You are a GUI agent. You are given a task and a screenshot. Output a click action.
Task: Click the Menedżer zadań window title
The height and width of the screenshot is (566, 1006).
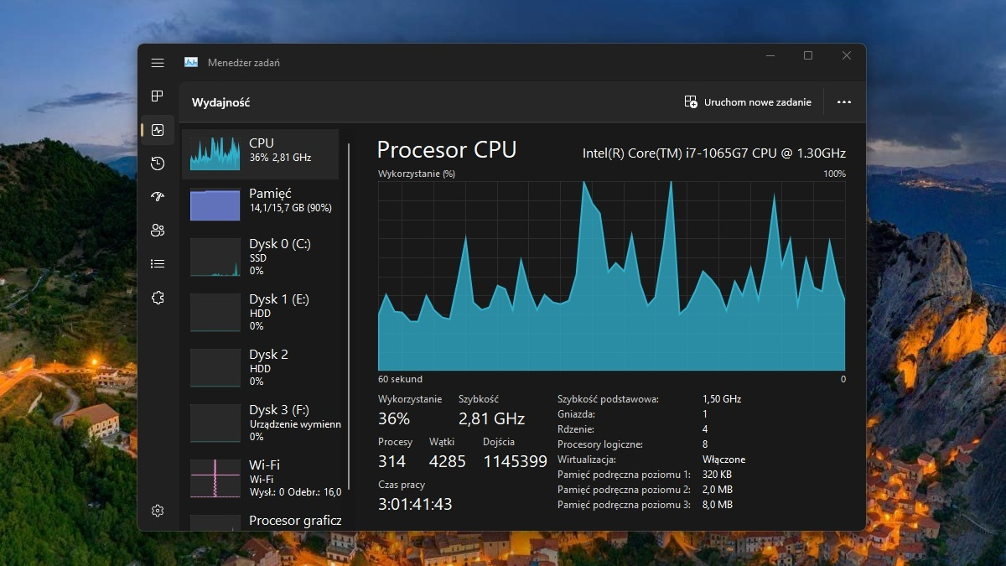[x=244, y=63]
